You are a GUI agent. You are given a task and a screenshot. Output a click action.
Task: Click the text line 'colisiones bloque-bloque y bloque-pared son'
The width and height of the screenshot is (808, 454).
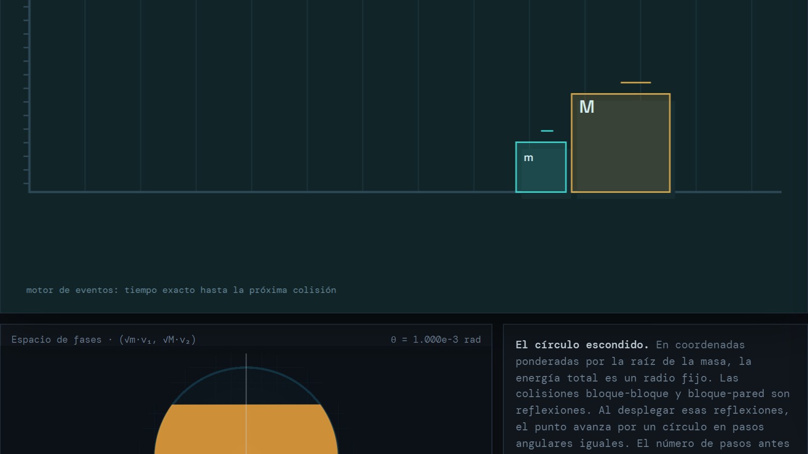click(x=652, y=394)
